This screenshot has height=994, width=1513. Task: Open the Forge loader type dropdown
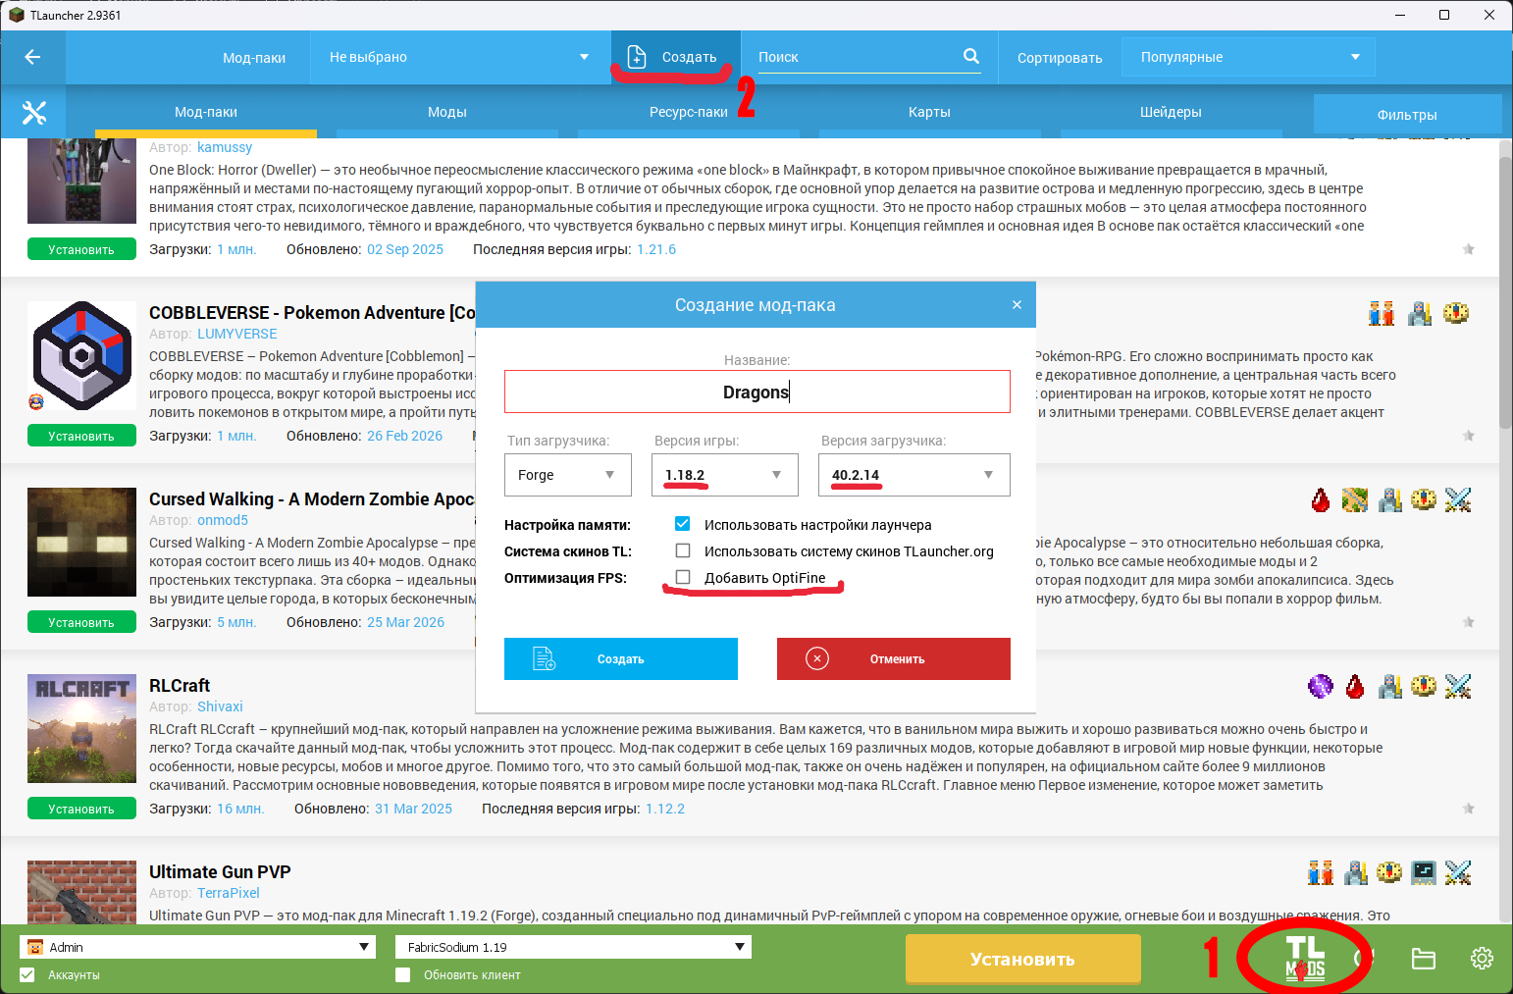pos(568,475)
